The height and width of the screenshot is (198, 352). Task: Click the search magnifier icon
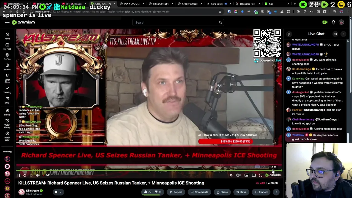pyautogui.click(x=220, y=22)
